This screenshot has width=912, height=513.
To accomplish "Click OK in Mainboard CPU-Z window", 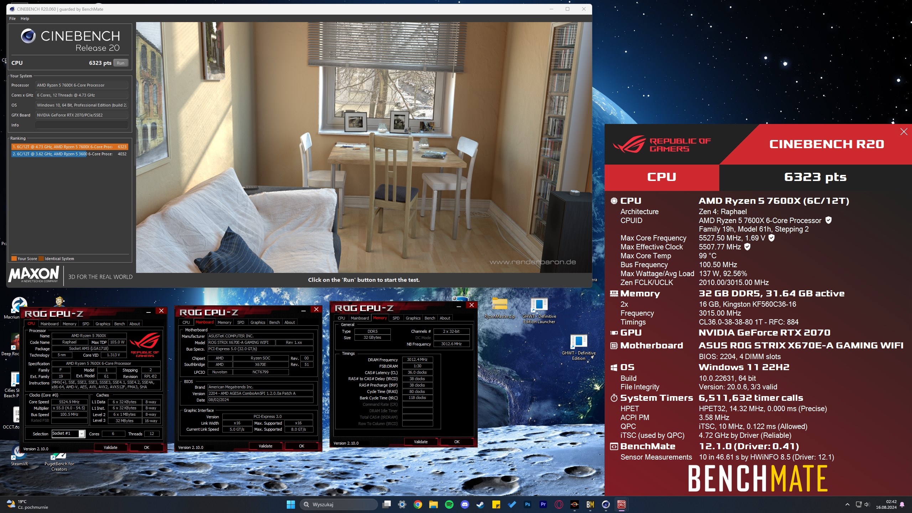I will pyautogui.click(x=301, y=446).
